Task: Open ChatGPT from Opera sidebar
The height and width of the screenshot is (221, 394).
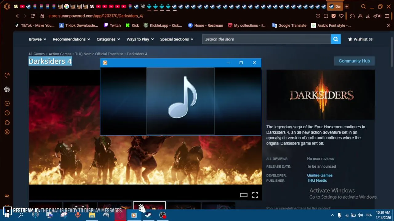Action: click(x=7, y=89)
